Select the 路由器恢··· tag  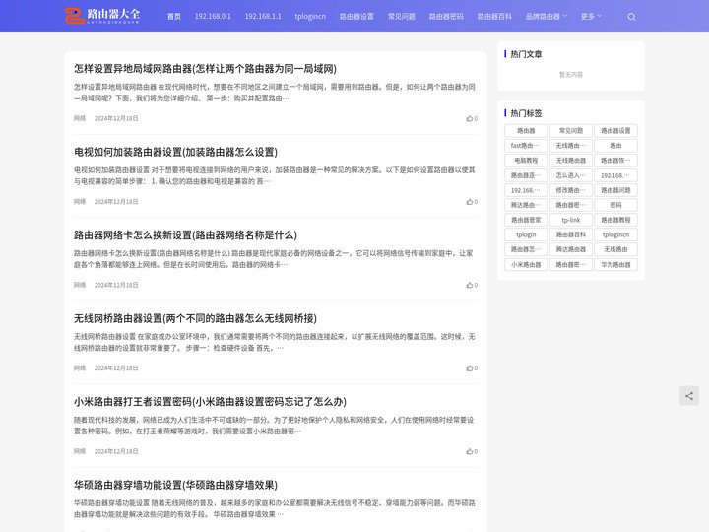[615, 161]
